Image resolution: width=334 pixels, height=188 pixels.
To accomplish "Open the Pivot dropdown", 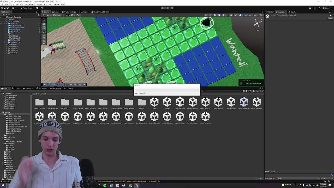I will click(47, 15).
